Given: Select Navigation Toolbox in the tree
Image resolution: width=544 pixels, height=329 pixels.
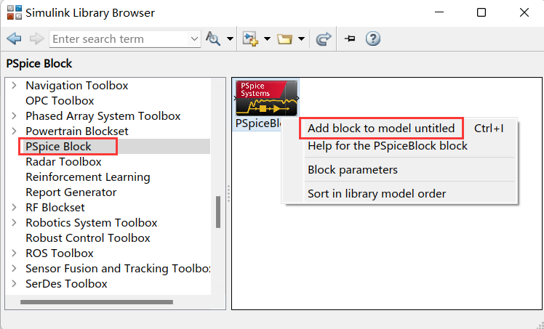Looking at the screenshot, I should pos(77,85).
